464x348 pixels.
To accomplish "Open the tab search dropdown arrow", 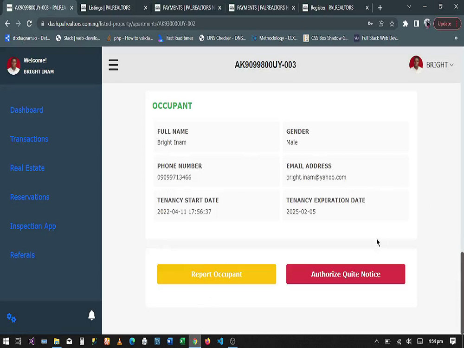I will click(x=409, y=6).
